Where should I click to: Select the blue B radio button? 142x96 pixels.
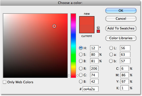point(81,81)
